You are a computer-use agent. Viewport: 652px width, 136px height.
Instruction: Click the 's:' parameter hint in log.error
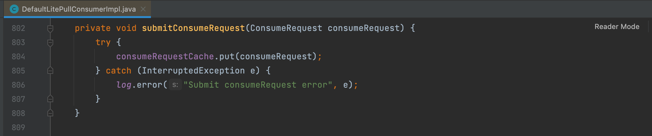pyautogui.click(x=175, y=85)
